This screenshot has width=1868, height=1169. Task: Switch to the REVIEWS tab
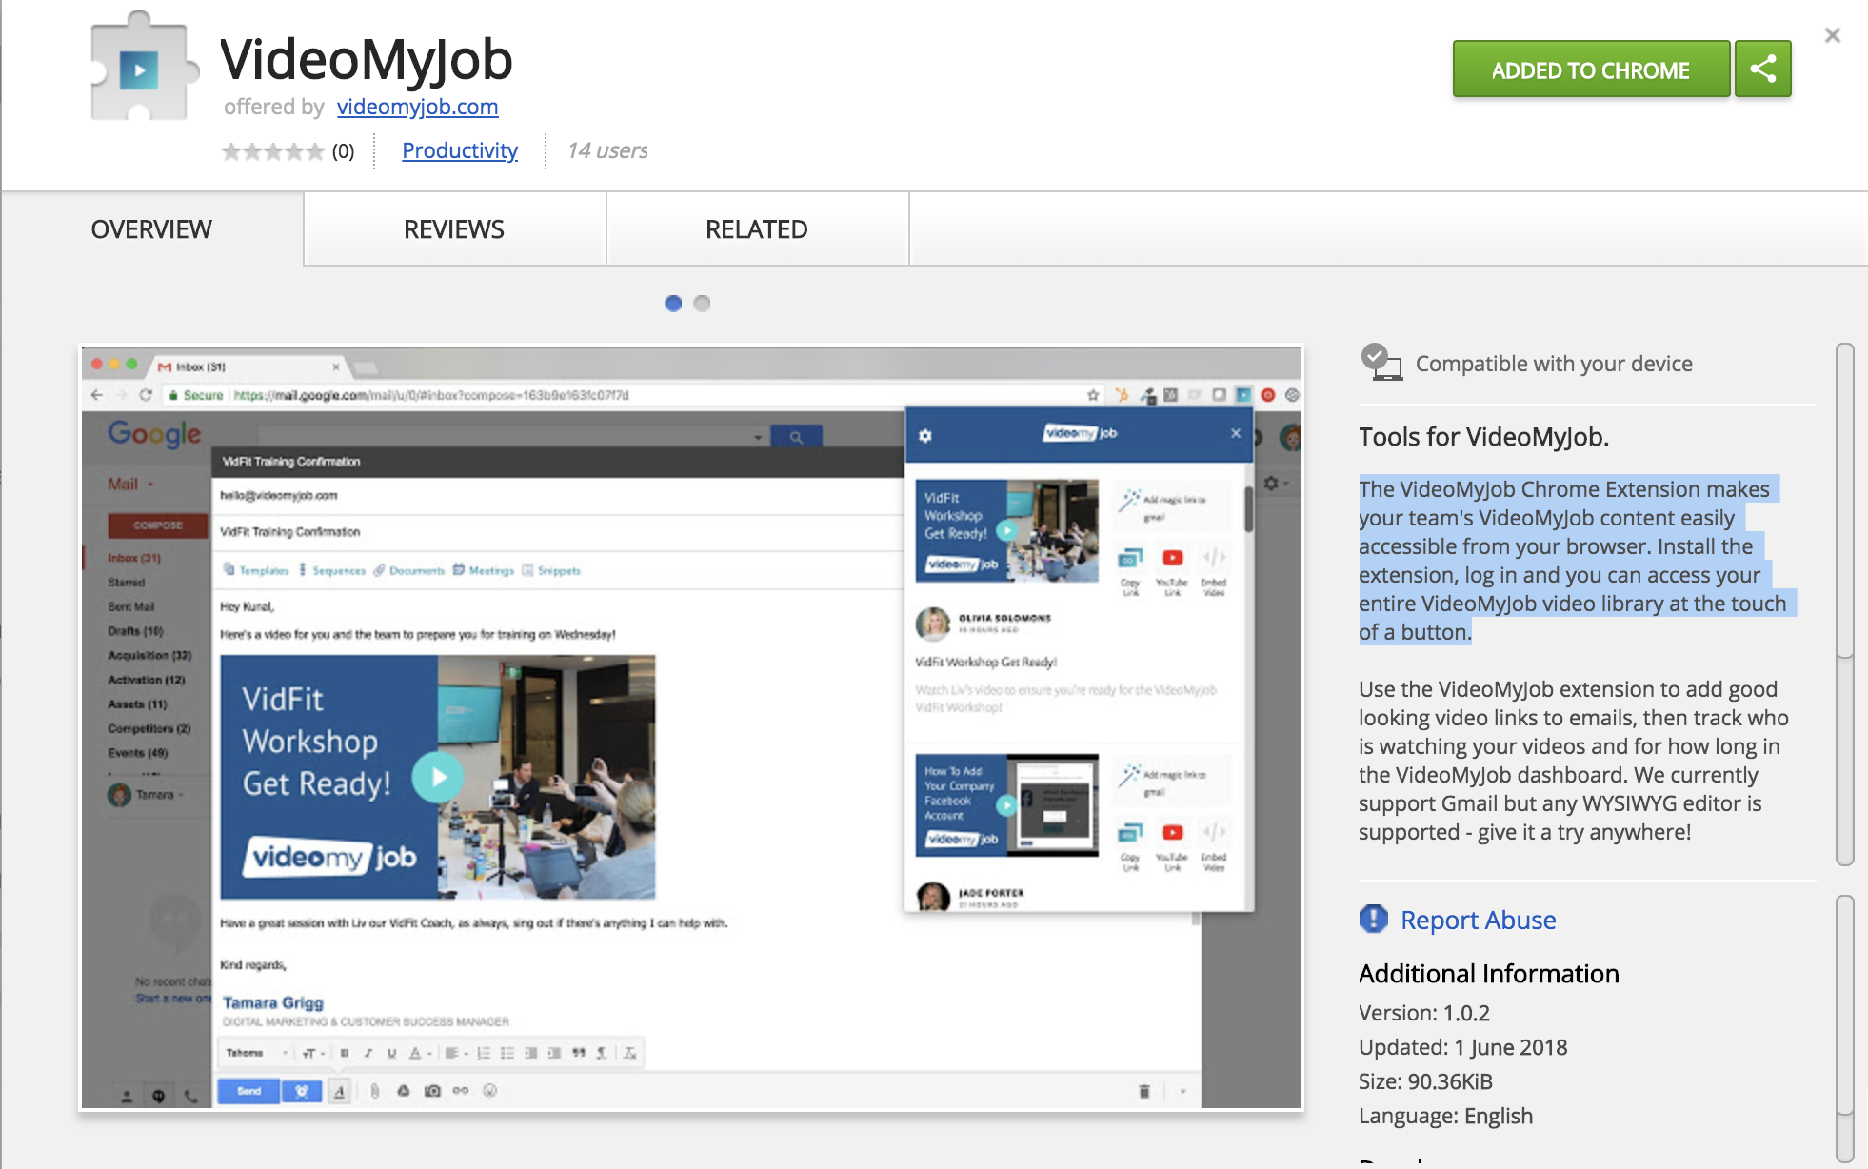pos(453,228)
